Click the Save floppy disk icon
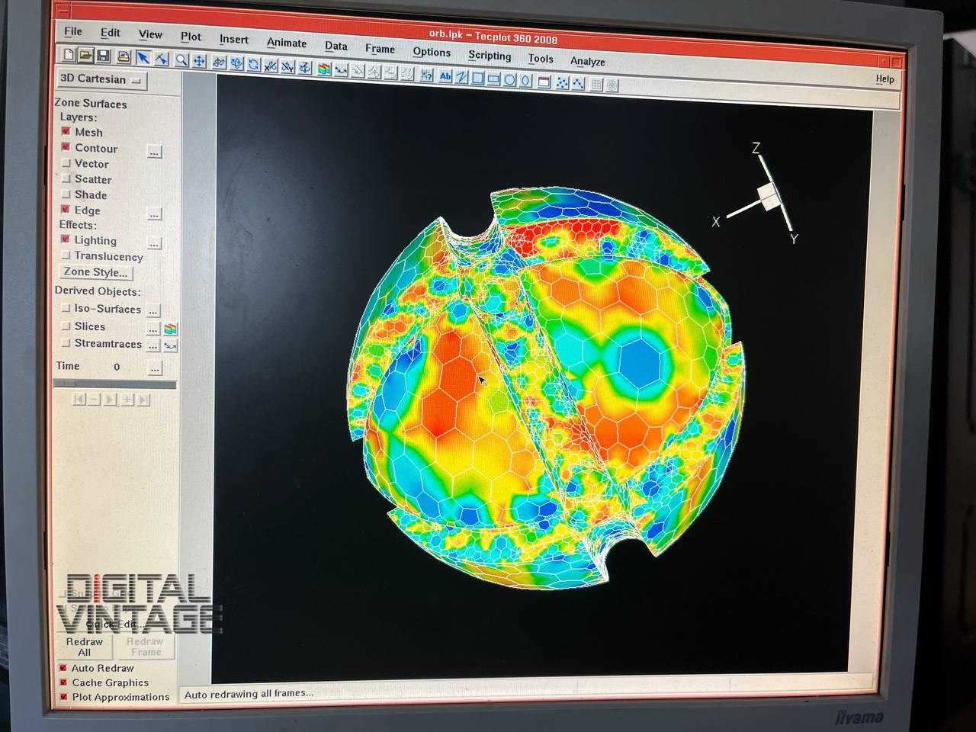Image resolution: width=976 pixels, height=732 pixels. coord(103,56)
